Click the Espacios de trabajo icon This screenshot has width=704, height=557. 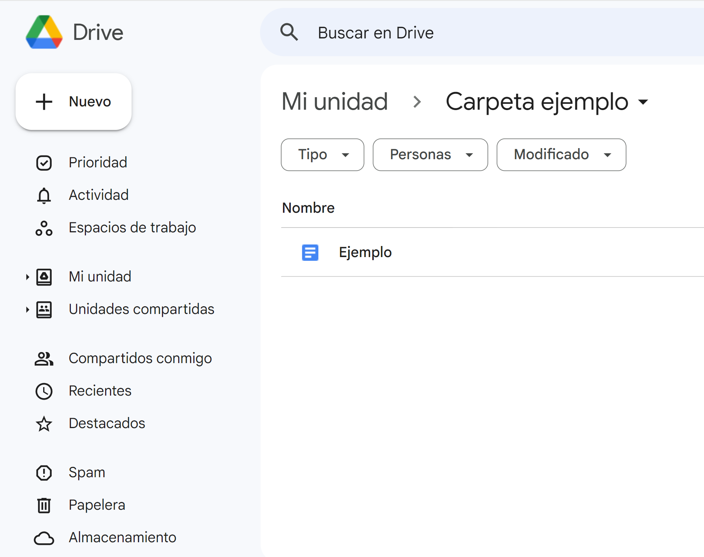pyautogui.click(x=44, y=228)
